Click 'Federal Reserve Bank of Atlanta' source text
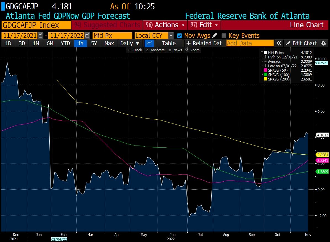 [247, 16]
